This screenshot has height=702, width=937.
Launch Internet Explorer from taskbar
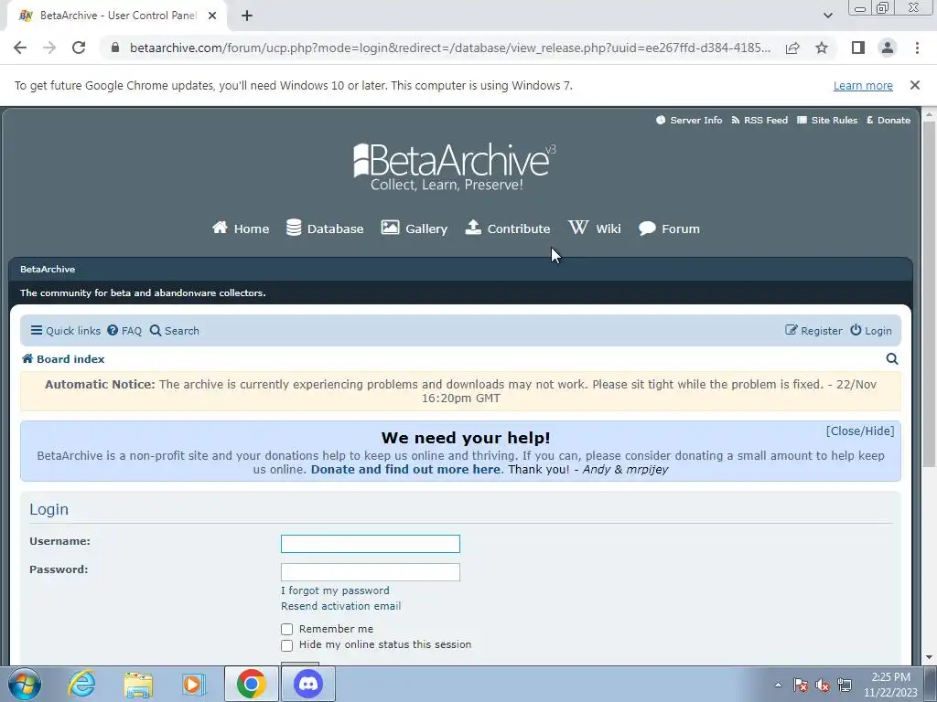coord(81,684)
